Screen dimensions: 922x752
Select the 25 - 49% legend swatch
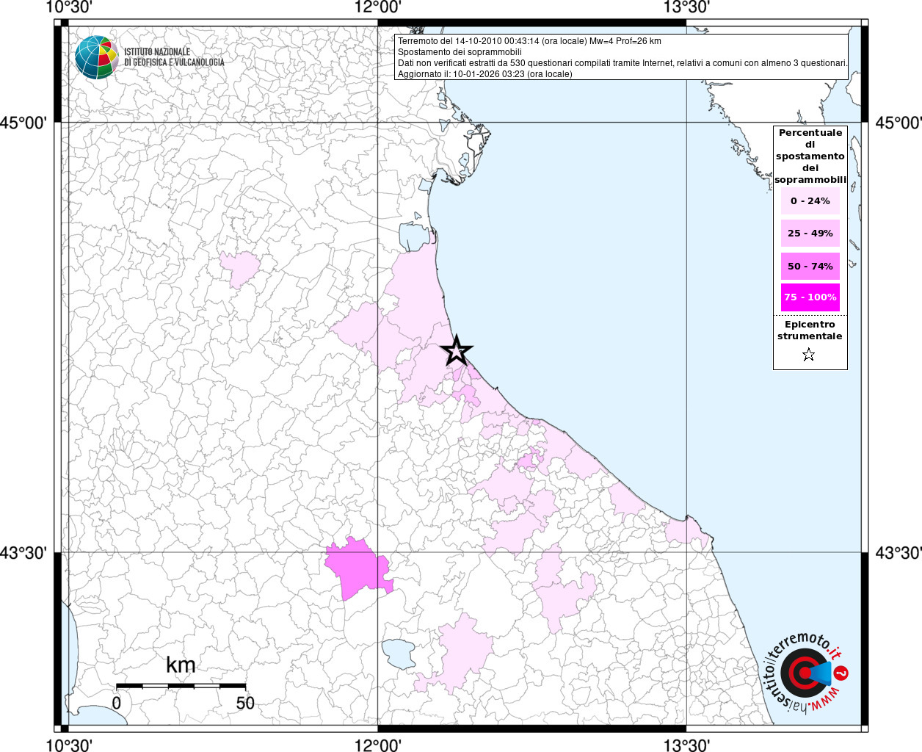coord(810,234)
